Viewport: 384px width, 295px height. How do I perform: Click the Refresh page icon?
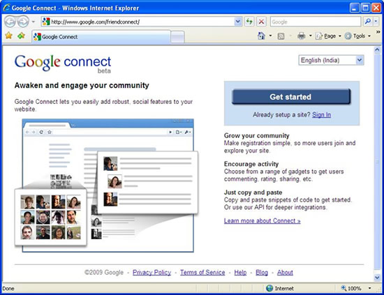click(x=249, y=22)
